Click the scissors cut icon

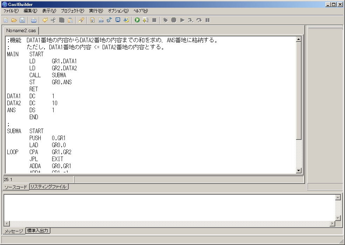pyautogui.click(x=53, y=20)
